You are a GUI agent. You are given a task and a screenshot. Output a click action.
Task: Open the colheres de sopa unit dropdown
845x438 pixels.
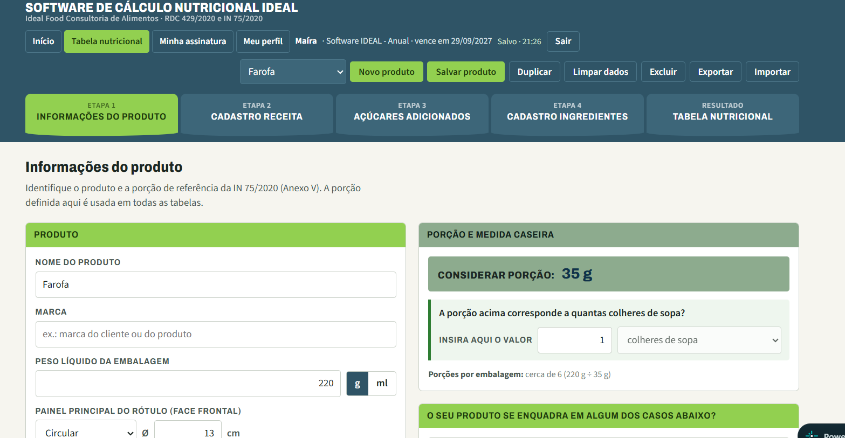click(699, 340)
